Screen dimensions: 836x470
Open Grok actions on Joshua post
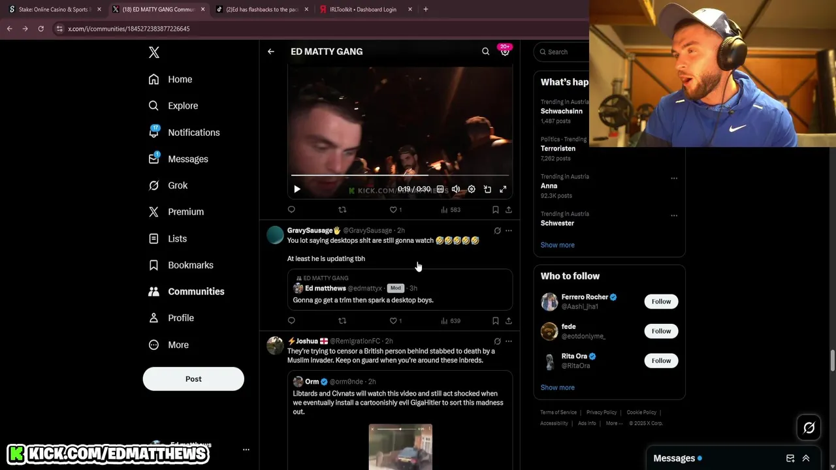497,341
